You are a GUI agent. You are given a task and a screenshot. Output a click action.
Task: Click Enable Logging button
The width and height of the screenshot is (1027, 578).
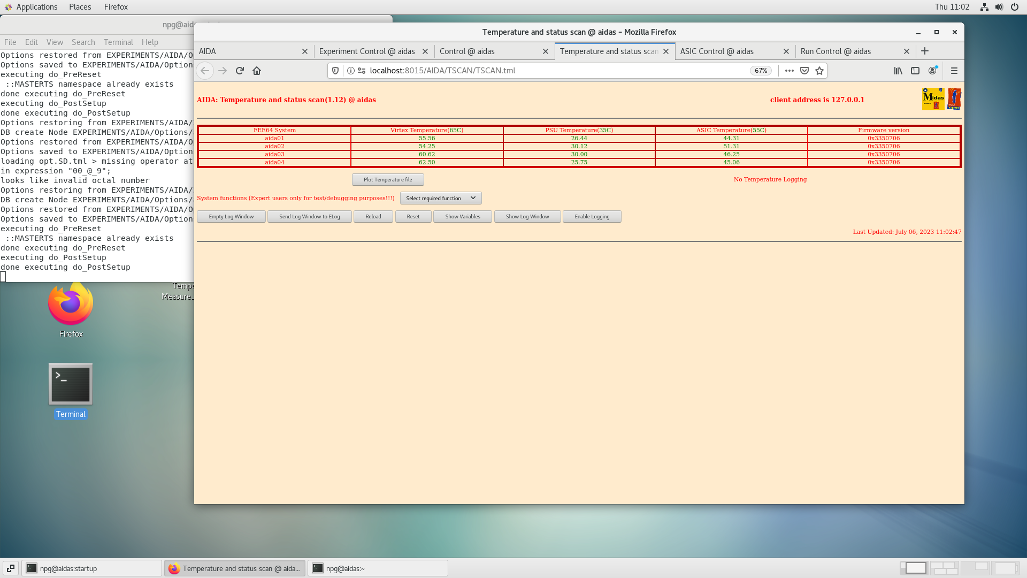click(x=592, y=217)
